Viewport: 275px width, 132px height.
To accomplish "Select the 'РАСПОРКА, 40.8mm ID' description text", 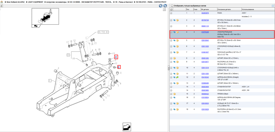I will point(229,111).
